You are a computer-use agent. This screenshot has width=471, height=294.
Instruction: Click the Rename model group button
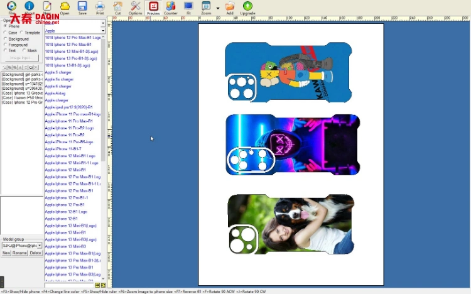point(21,253)
